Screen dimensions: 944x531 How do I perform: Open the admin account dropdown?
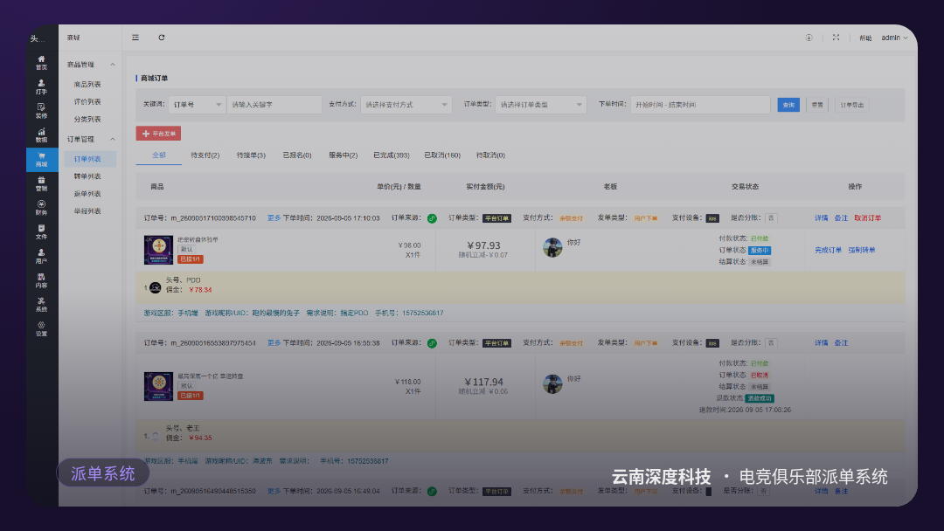tap(894, 38)
